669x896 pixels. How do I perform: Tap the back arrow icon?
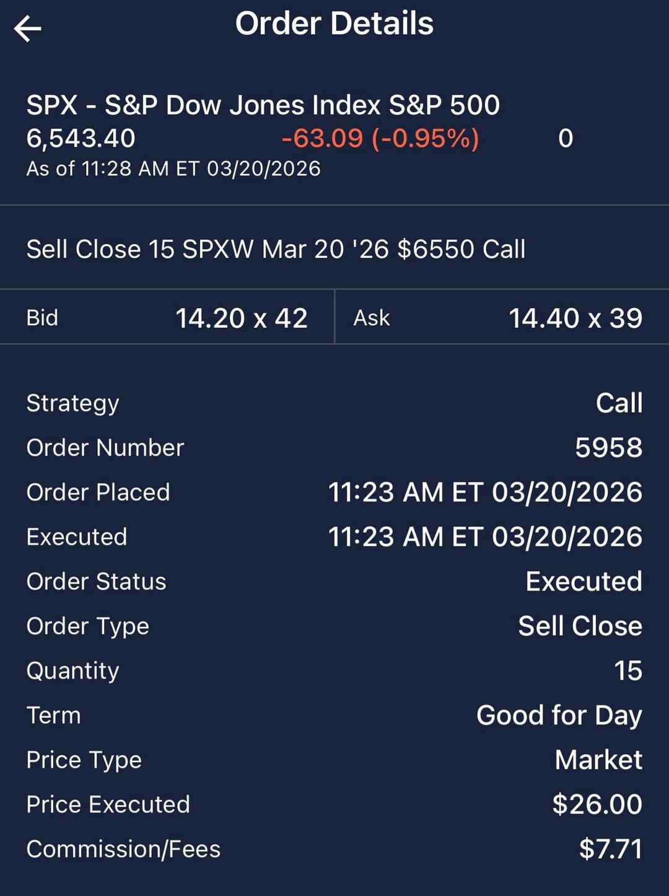click(x=28, y=29)
